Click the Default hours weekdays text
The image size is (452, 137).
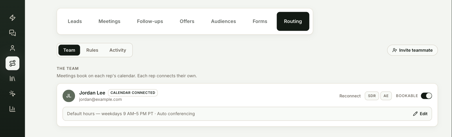pyautogui.click(x=131, y=114)
